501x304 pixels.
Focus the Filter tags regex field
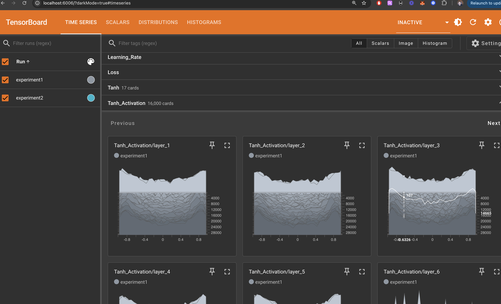tap(231, 43)
